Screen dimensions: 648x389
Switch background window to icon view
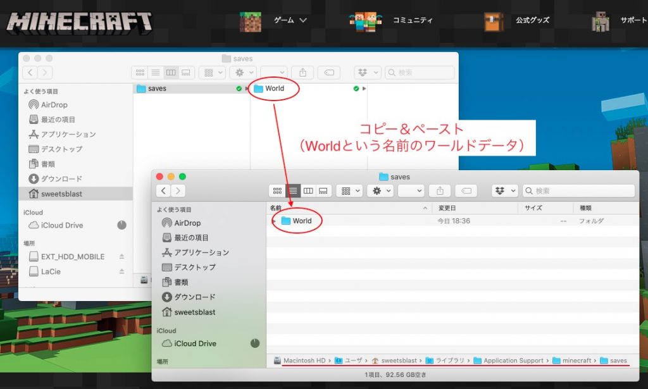point(140,73)
